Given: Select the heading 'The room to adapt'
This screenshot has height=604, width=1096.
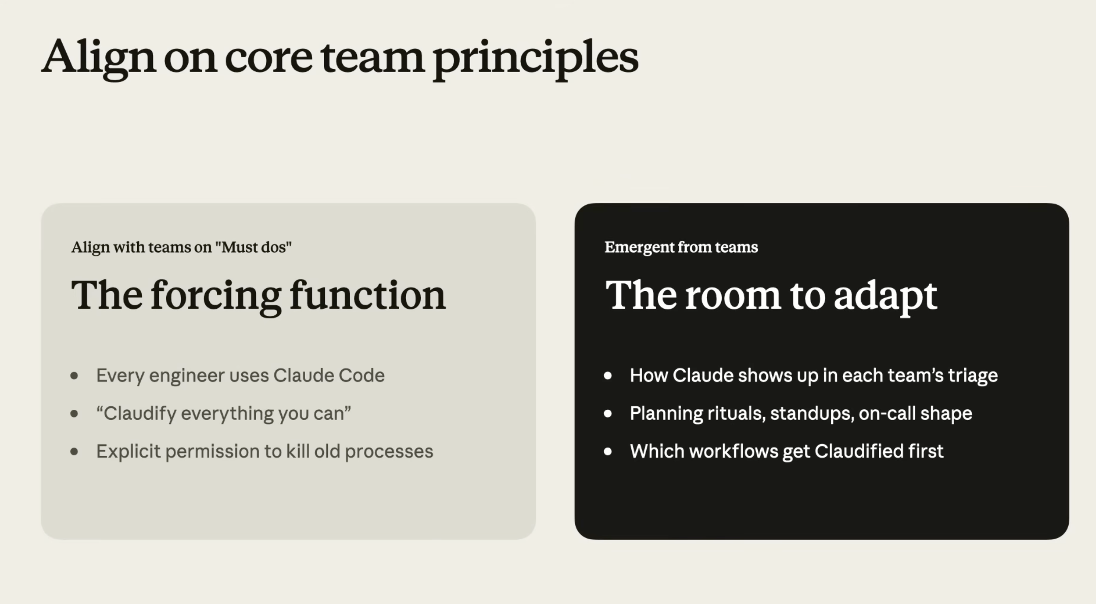Looking at the screenshot, I should point(771,296).
